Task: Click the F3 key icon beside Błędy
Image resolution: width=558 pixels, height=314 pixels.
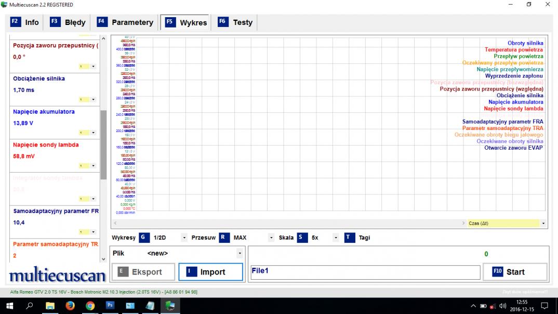Action: click(55, 22)
